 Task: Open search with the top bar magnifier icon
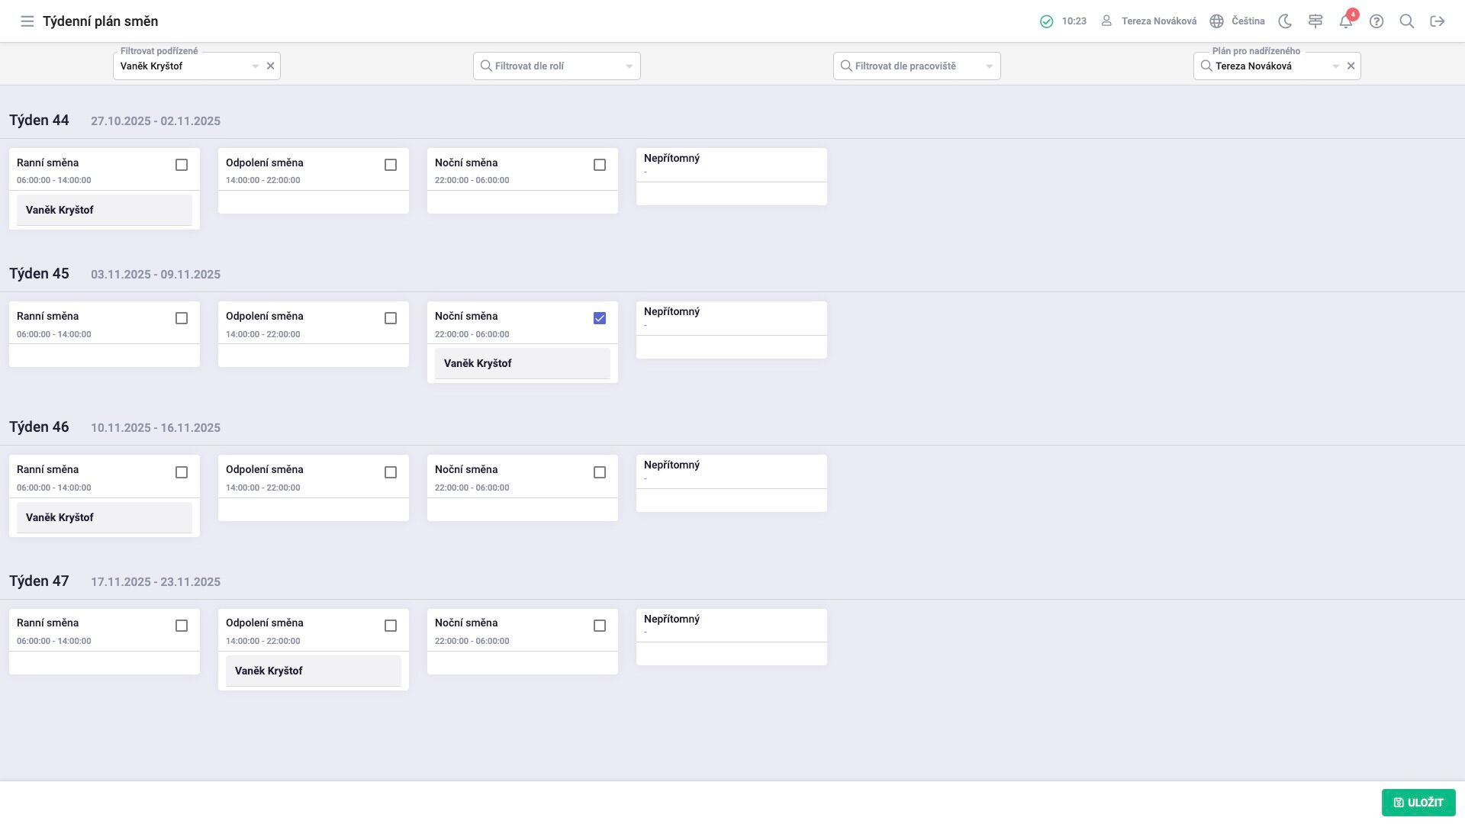[1407, 21]
